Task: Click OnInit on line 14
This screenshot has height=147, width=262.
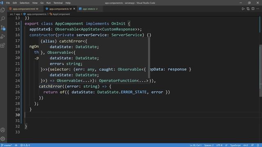Action: coord(118,24)
